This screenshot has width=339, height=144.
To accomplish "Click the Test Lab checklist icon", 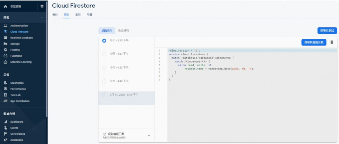I will (6, 95).
